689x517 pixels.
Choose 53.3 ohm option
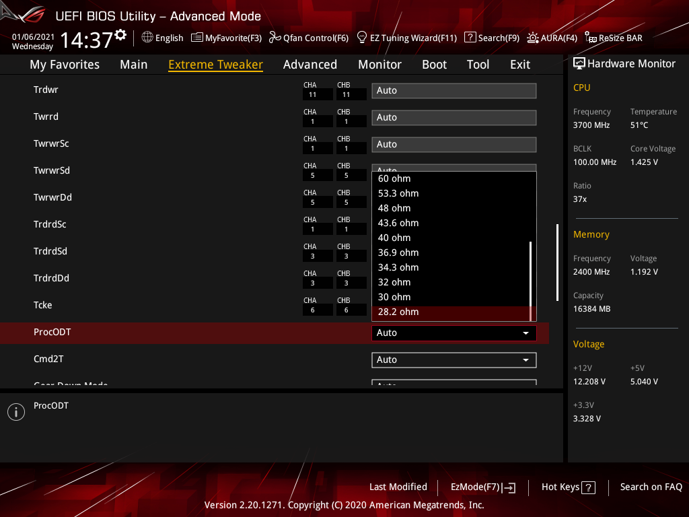(451, 193)
